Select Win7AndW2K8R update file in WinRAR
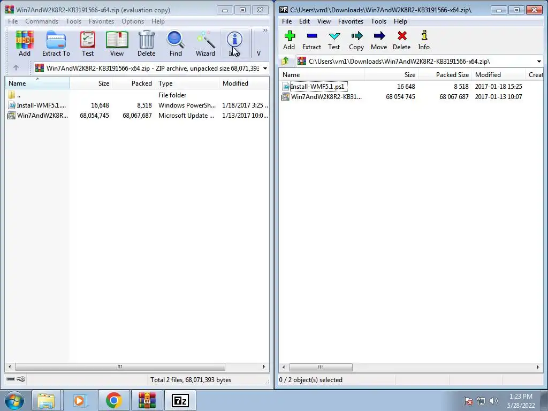This screenshot has width=548, height=411. 137,116
